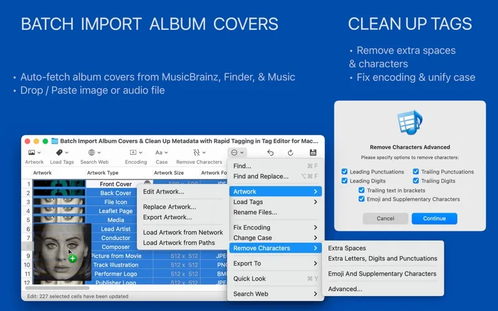Toggle Leading Punctuations checkbox
This screenshot has height=311, width=498.
(344, 172)
